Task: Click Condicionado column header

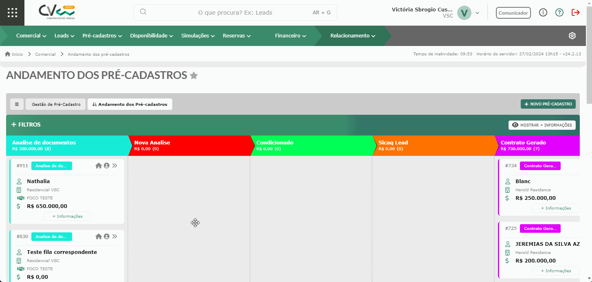Action: pyautogui.click(x=311, y=146)
